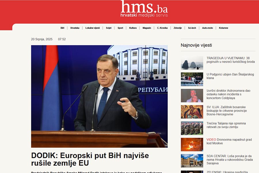Read the Podgorica Škaljarski klan story

230,76
